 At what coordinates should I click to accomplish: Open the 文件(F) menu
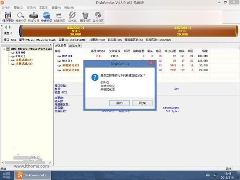tap(6, 7)
